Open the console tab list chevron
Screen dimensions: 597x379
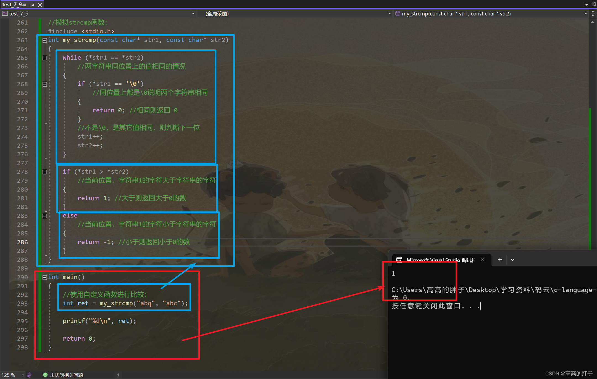[x=512, y=260]
